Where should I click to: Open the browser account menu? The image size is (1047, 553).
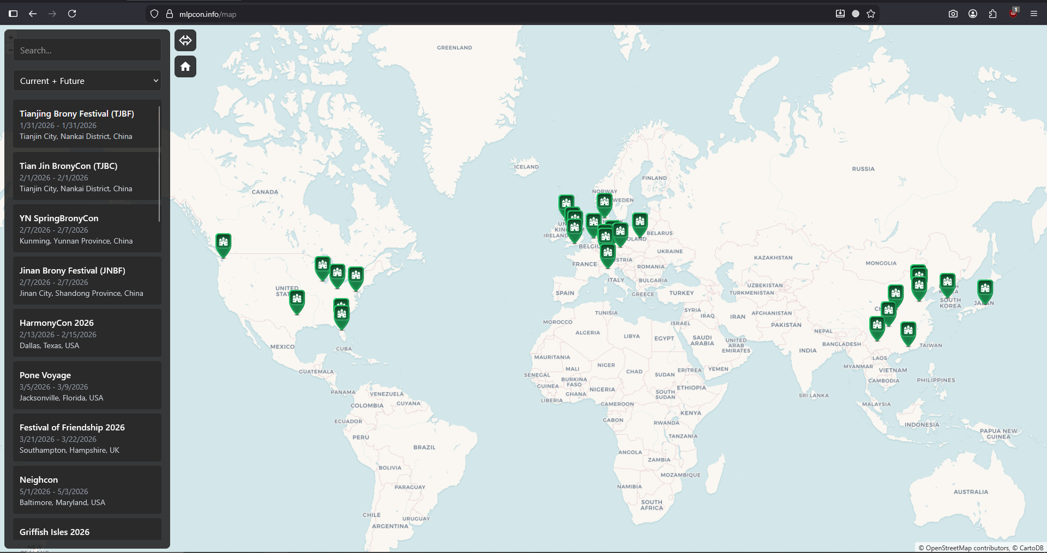(973, 14)
